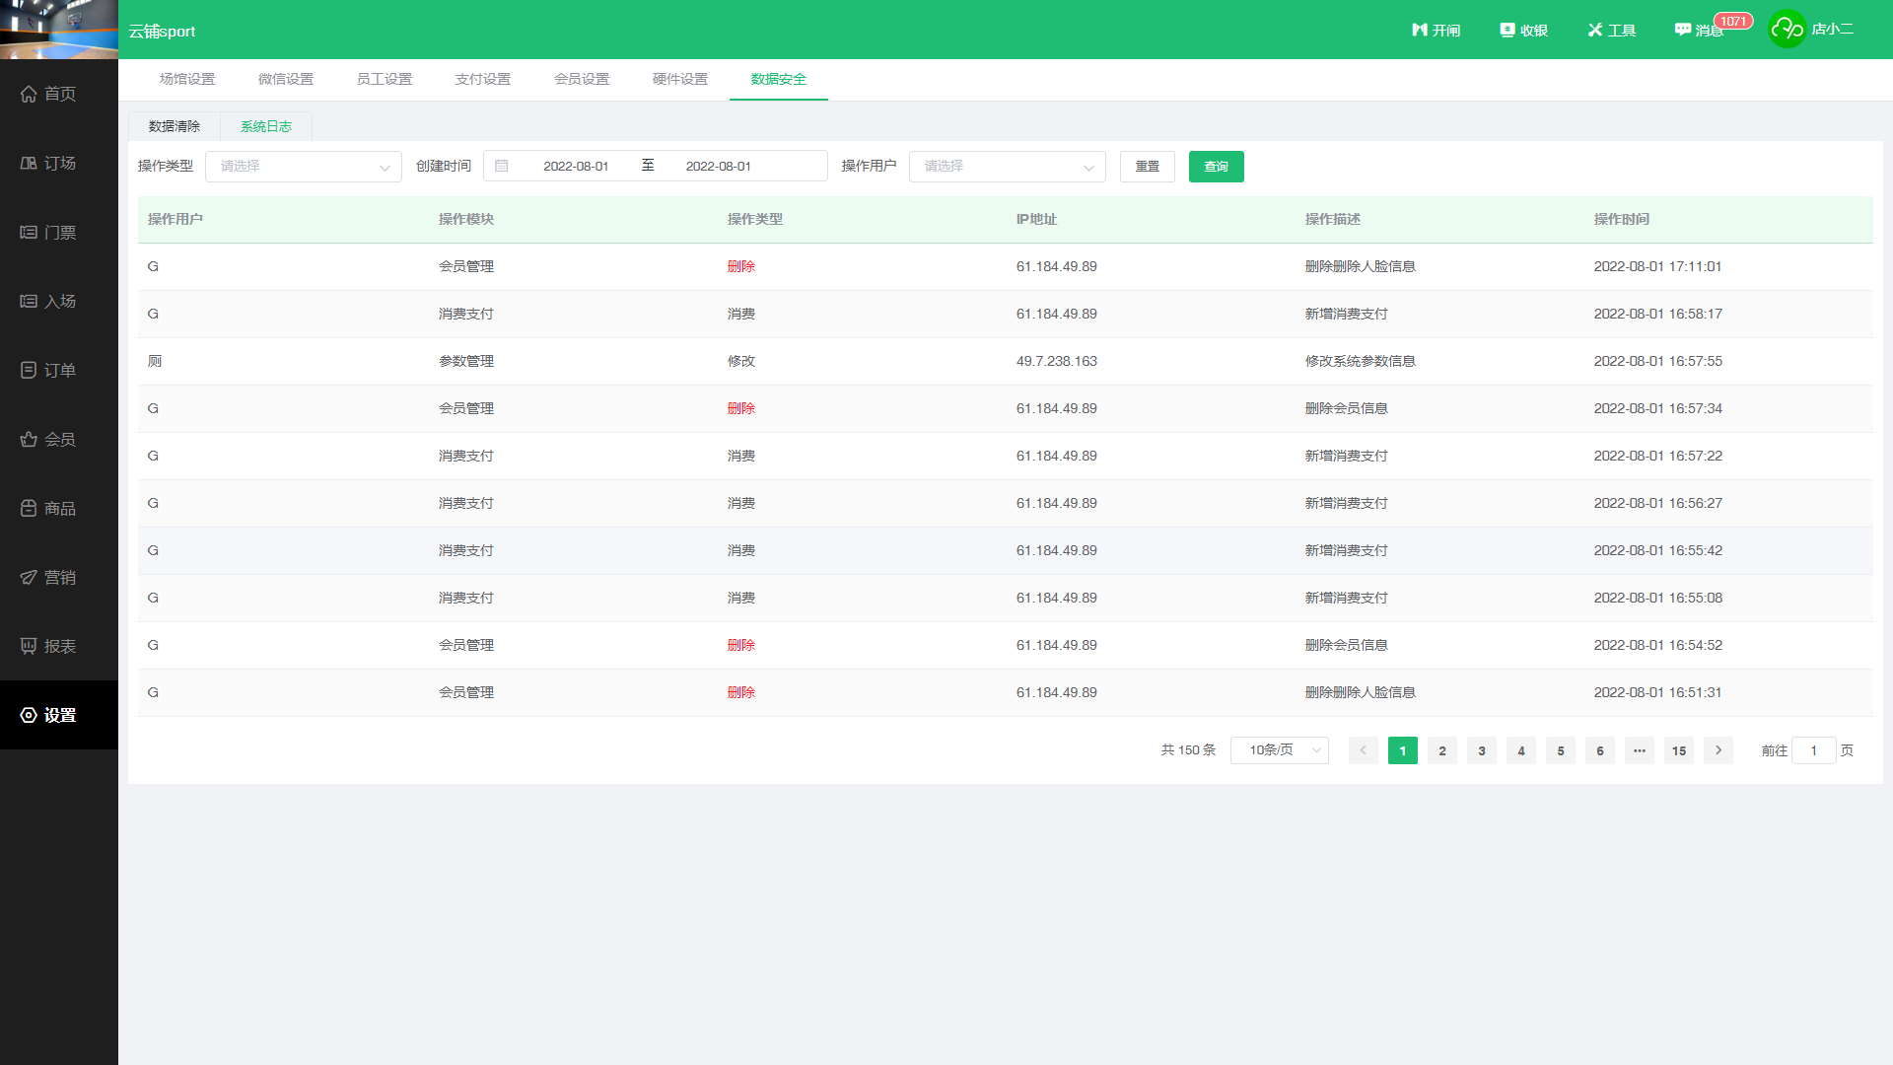Click the green 查询 button
This screenshot has height=1065, width=1893.
[x=1216, y=167]
